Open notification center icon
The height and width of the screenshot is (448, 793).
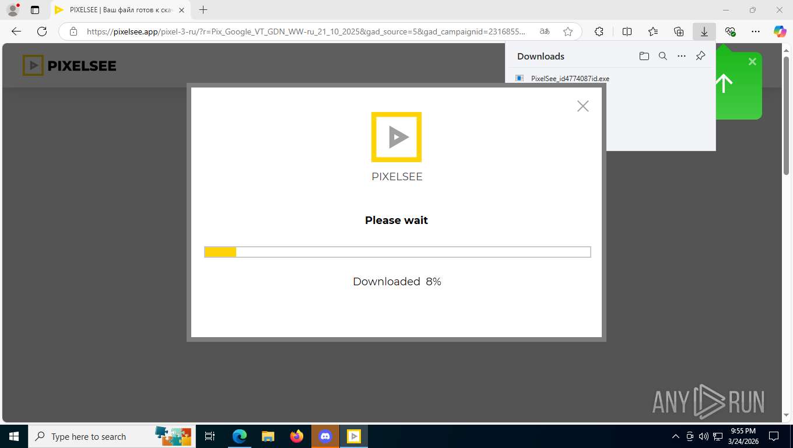(x=774, y=436)
